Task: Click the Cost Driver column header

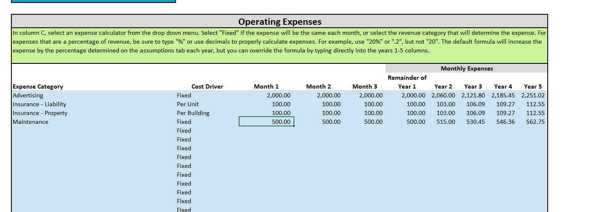Action: pyautogui.click(x=207, y=86)
